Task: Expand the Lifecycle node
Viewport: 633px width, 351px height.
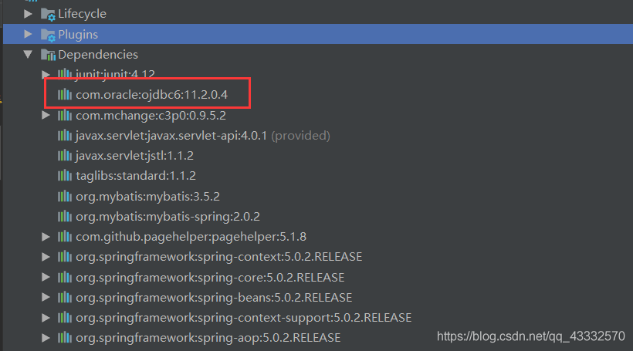Action: (x=29, y=14)
